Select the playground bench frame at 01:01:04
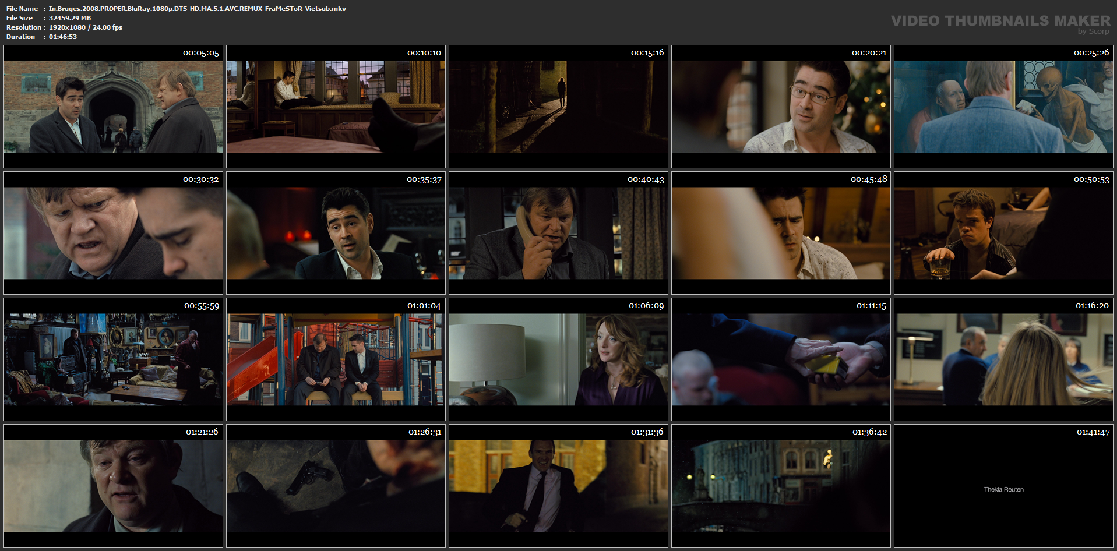The image size is (1117, 551). (336, 359)
